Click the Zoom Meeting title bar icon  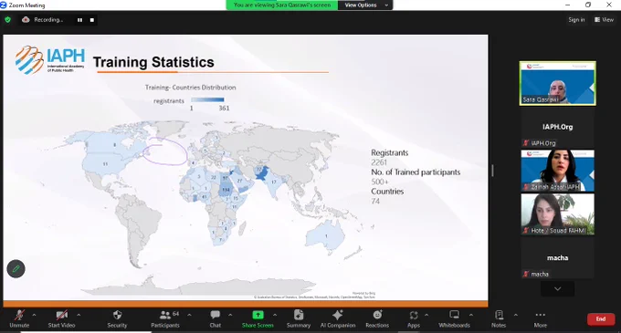click(4, 5)
